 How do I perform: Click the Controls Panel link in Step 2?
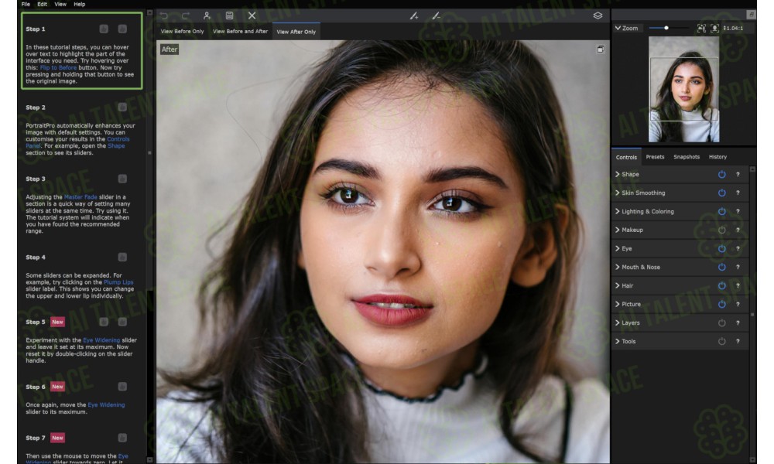(x=77, y=142)
